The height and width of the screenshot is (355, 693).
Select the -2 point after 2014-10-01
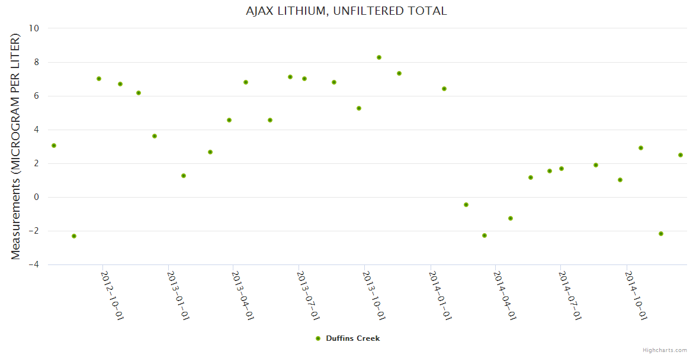pos(661,234)
